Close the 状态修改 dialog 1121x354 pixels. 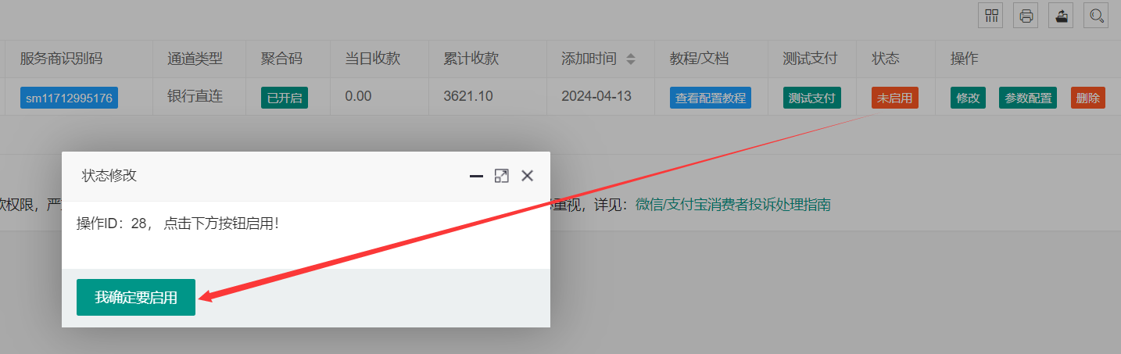pyautogui.click(x=527, y=176)
